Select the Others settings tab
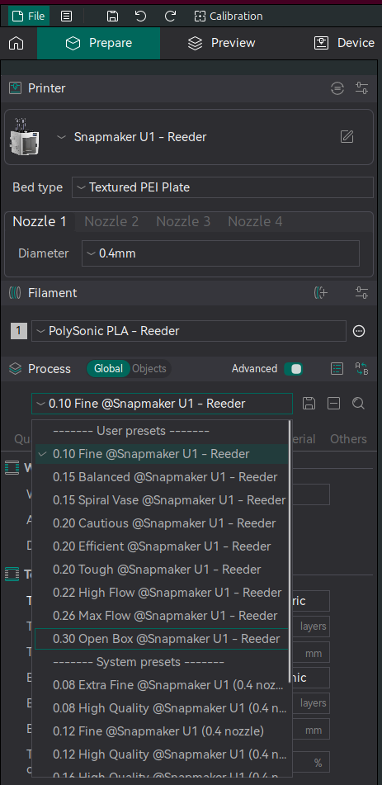 (348, 439)
